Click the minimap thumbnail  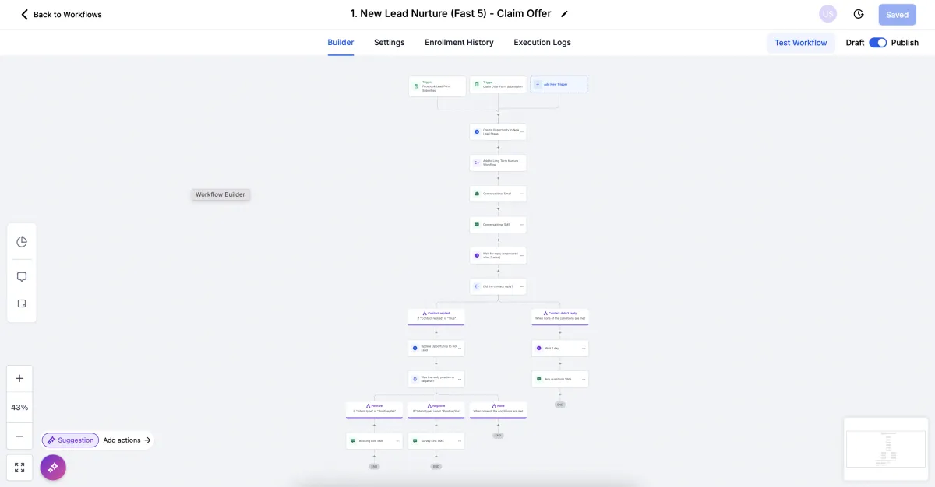[x=886, y=449]
